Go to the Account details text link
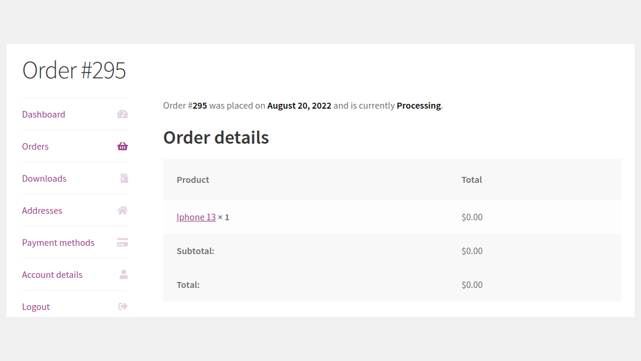This screenshot has height=361, width=641. (x=52, y=275)
